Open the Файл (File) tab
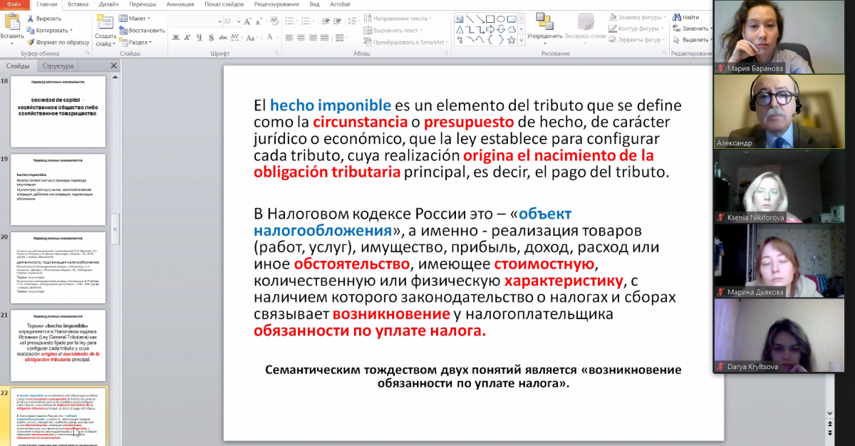The image size is (855, 446). [14, 4]
